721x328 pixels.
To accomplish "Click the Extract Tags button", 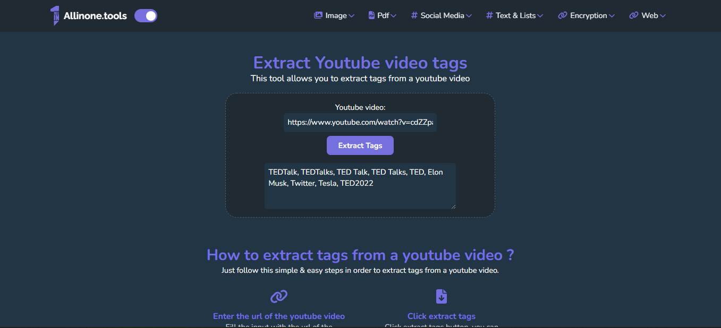I will coord(360,145).
